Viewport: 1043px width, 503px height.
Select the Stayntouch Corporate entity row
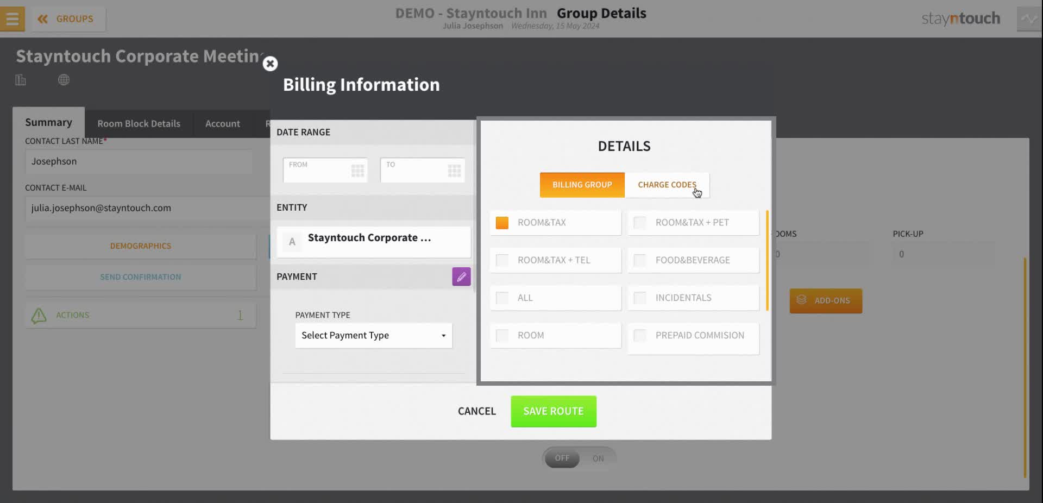pos(374,242)
